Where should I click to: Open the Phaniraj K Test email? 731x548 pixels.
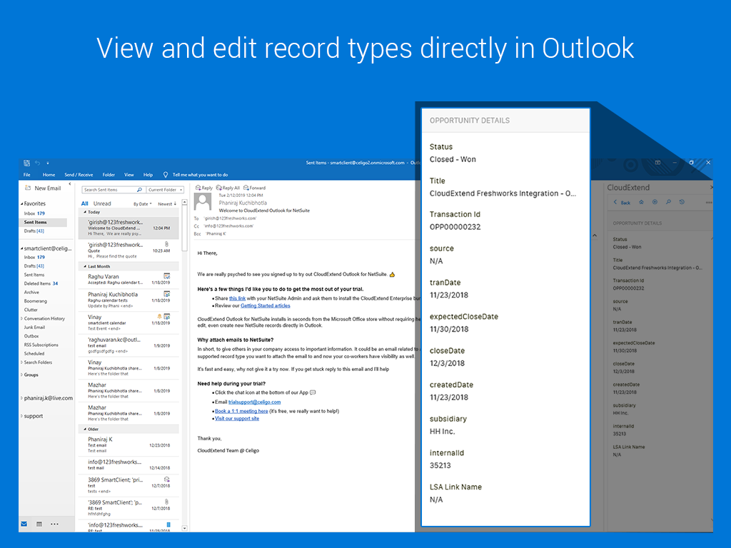tap(129, 445)
